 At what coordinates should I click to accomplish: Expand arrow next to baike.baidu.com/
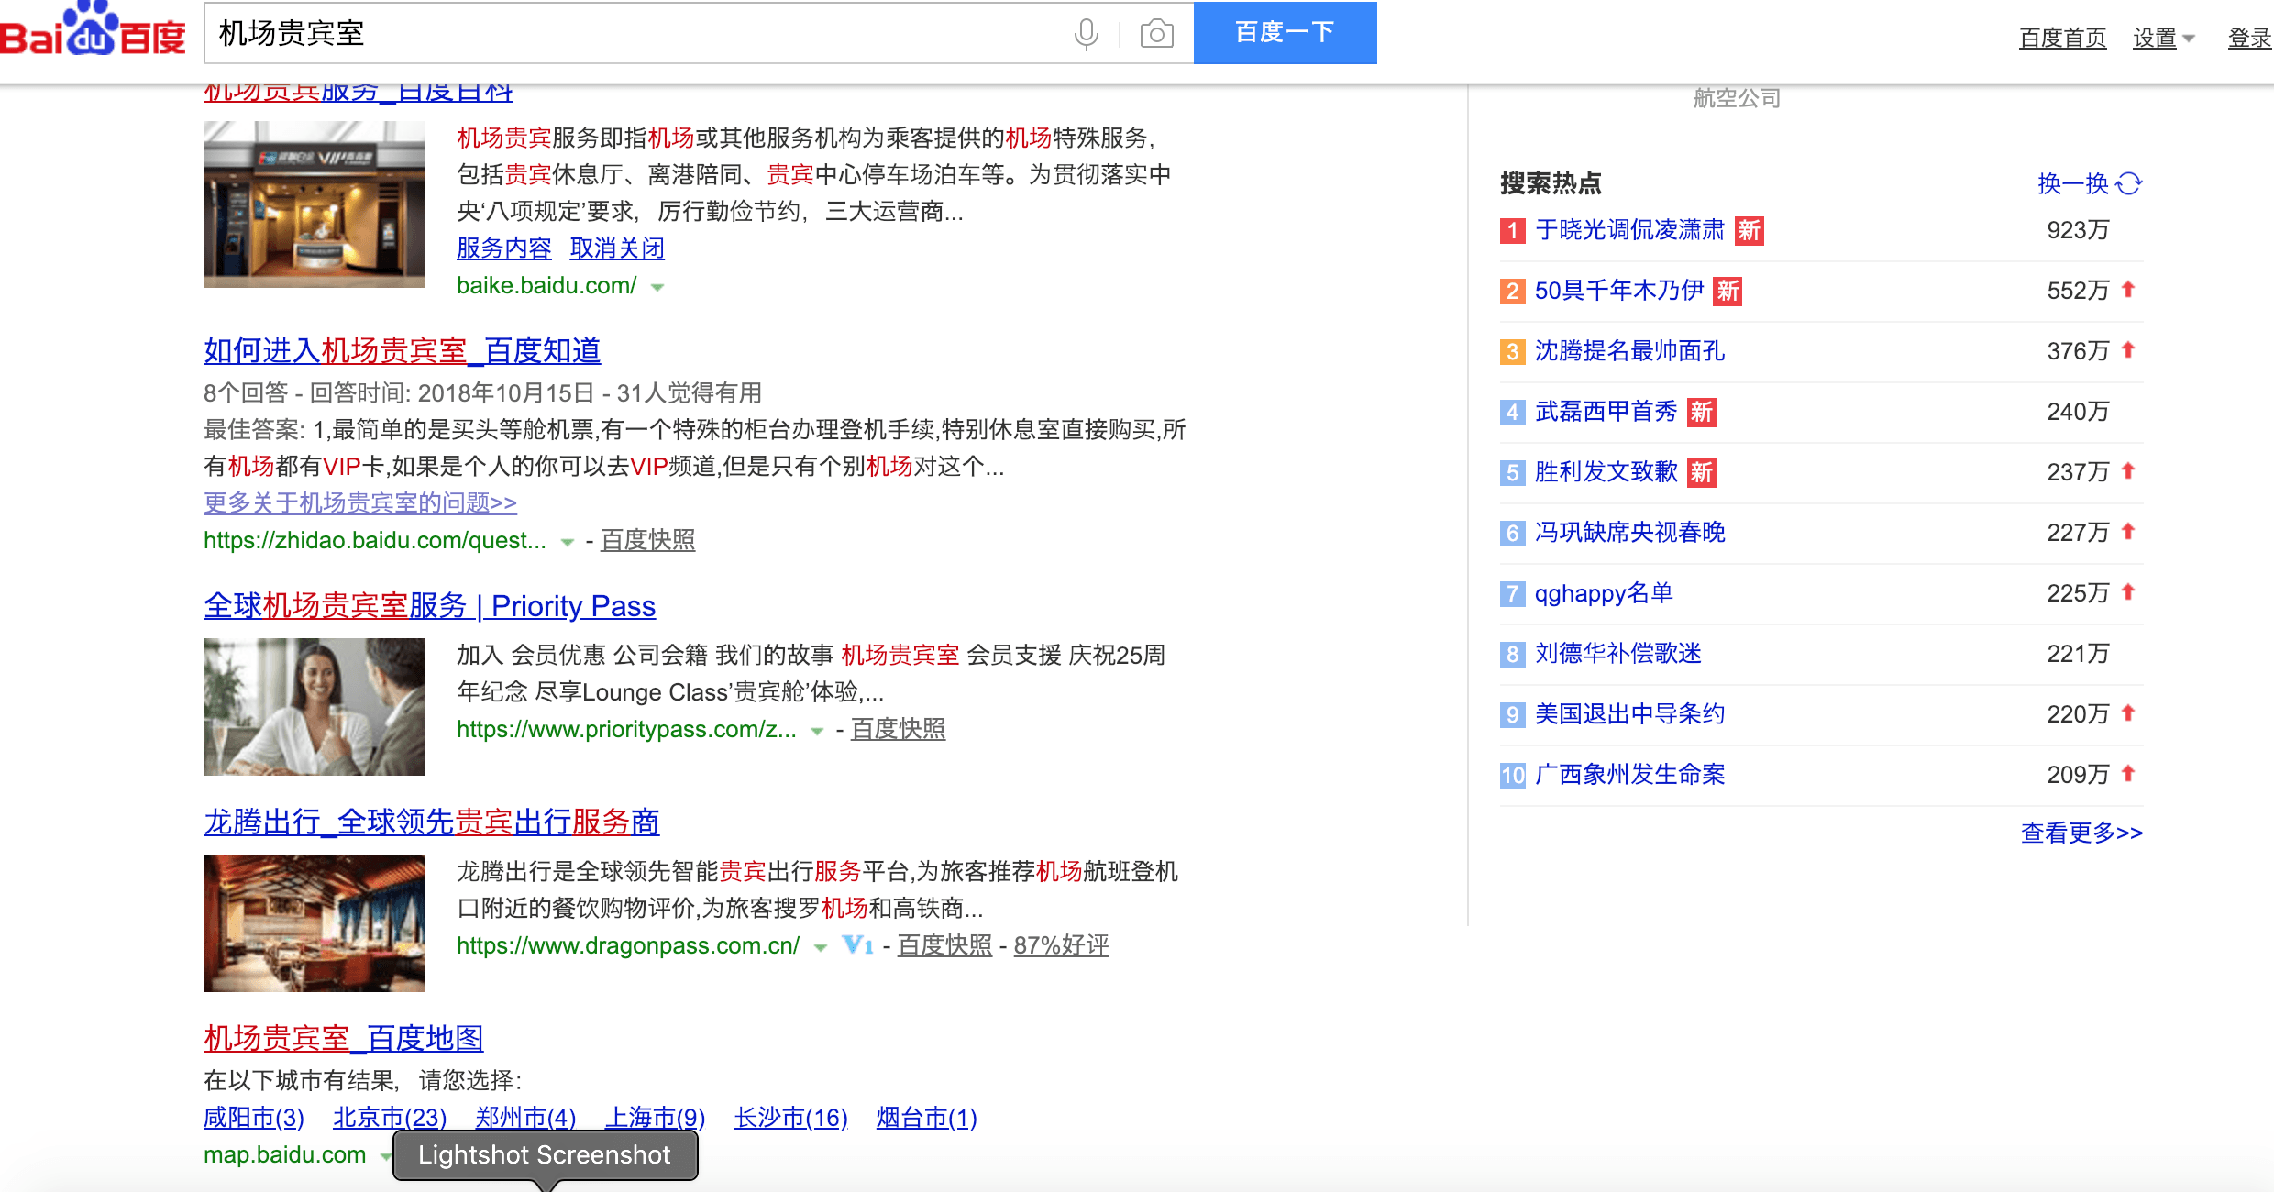click(657, 287)
